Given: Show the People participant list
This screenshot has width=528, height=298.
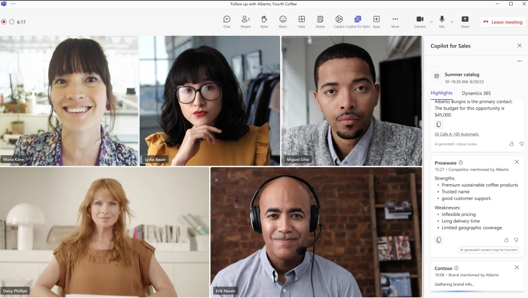Looking at the screenshot, I should pyautogui.click(x=245, y=21).
